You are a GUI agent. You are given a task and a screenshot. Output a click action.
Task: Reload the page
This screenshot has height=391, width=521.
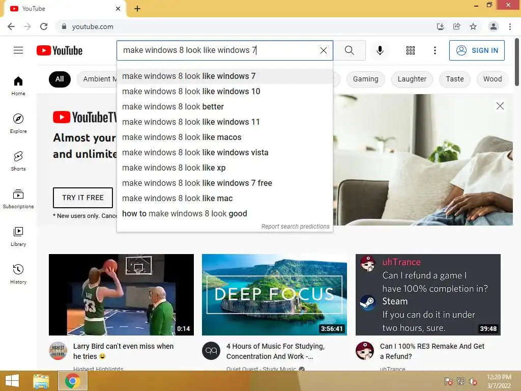44,26
